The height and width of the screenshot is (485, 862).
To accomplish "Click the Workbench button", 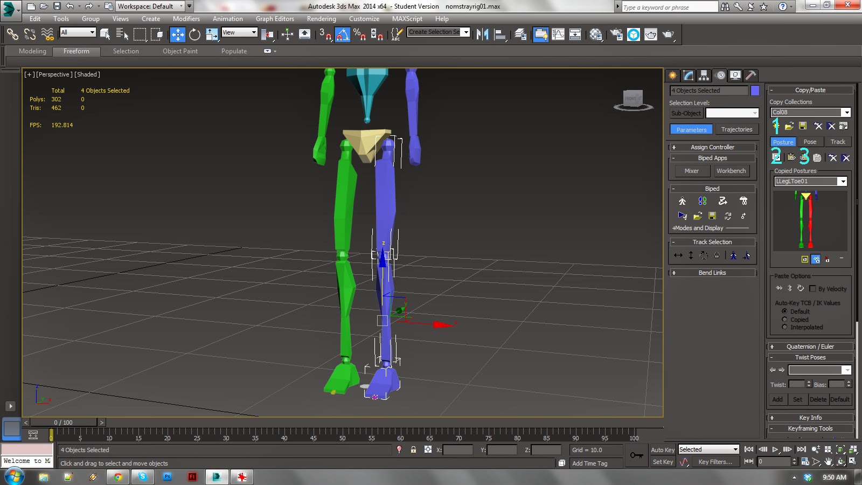I will click(731, 171).
